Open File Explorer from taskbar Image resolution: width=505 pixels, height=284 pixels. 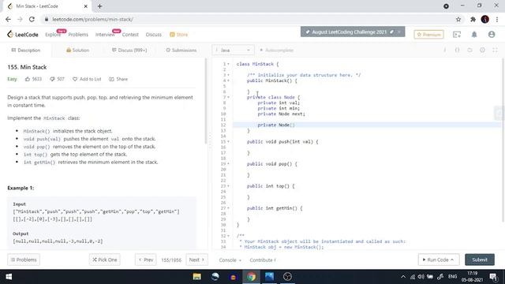[x=197, y=277]
